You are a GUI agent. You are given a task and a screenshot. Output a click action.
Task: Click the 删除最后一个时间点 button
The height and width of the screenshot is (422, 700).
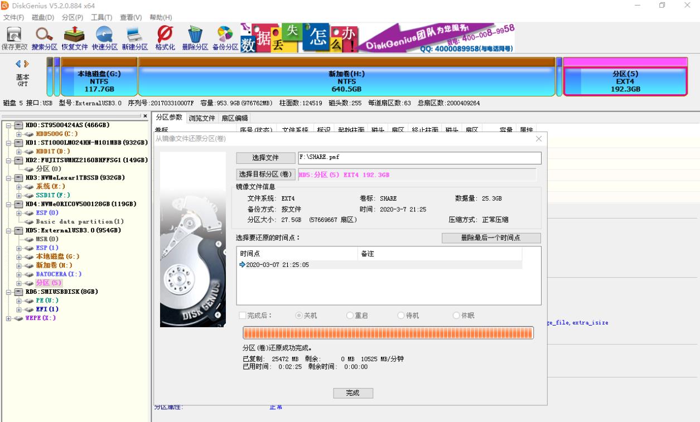pos(491,238)
